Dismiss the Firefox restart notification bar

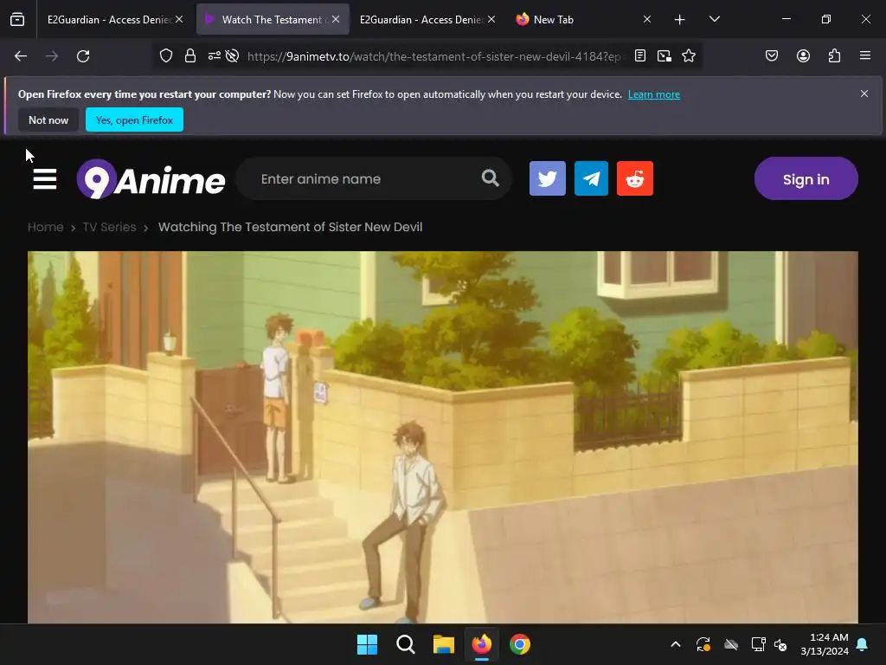click(x=864, y=94)
